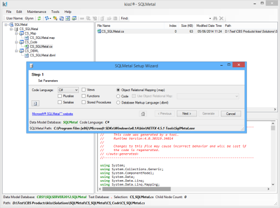Enable the Views checkbox
This screenshot has height=208, width=280.
pyautogui.click(x=83, y=90)
